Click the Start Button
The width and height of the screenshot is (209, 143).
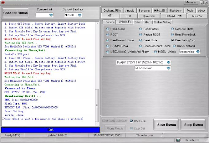167,125
